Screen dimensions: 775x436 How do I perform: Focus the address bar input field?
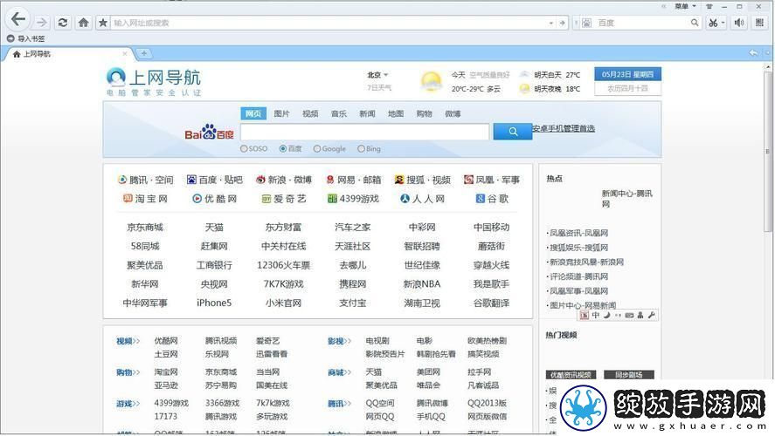329,23
